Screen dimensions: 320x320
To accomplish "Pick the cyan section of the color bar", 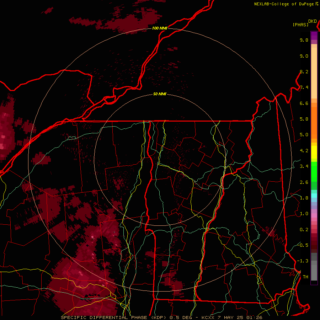I will [314, 195].
